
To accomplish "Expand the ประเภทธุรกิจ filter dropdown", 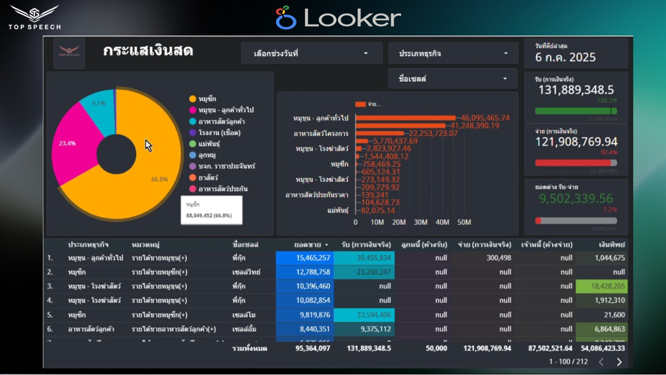I will pos(453,53).
